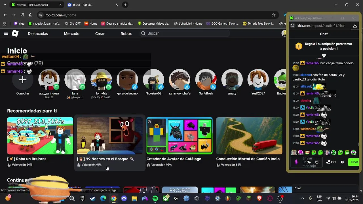Open Spotify from the taskbar
Image resolution: width=363 pixels, height=204 pixels.
coord(155,198)
